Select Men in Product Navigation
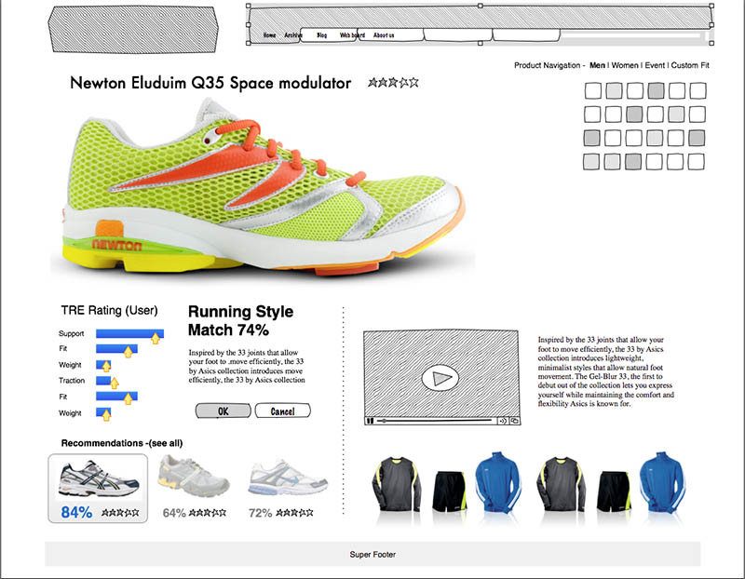The width and height of the screenshot is (745, 579). 597,65
